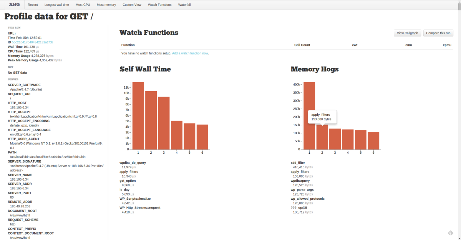Select the first bar in Self Wall Time chart
The height and width of the screenshot is (240, 461).
[x=138, y=115]
